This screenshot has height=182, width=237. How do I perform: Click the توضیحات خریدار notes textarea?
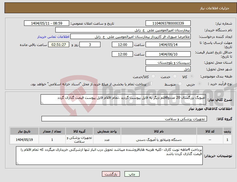pyautogui.click(x=109, y=156)
